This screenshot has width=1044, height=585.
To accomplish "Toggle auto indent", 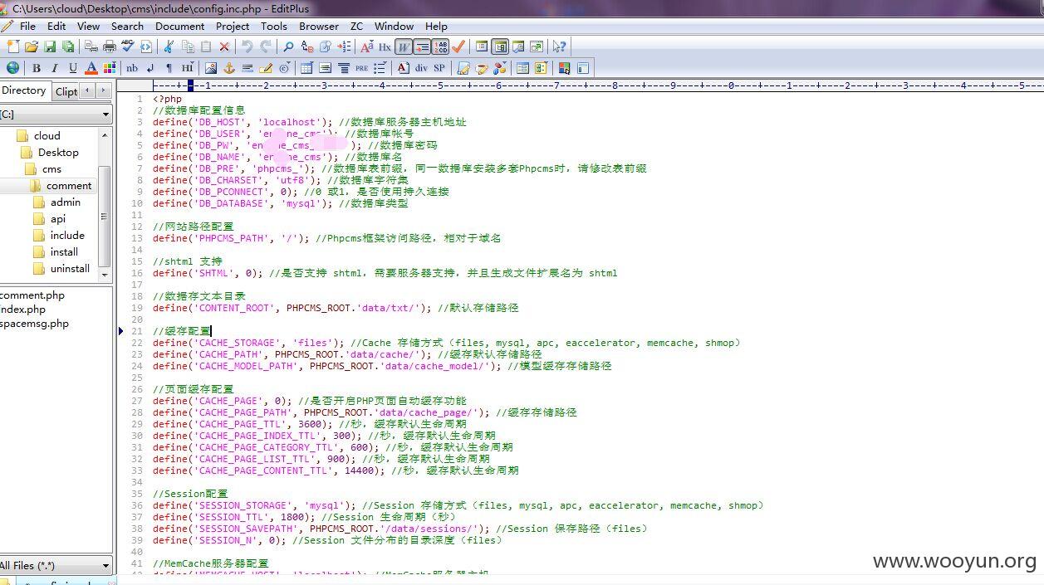I will pyautogui.click(x=422, y=46).
